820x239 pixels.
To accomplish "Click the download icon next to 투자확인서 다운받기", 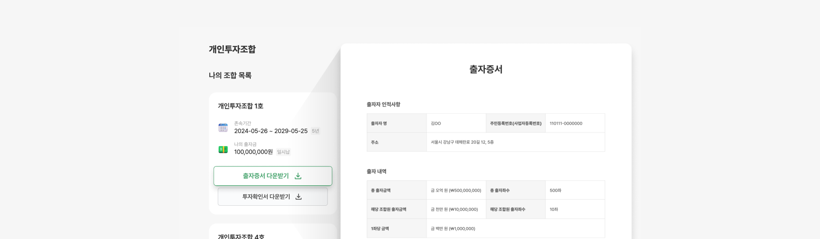I will [299, 197].
